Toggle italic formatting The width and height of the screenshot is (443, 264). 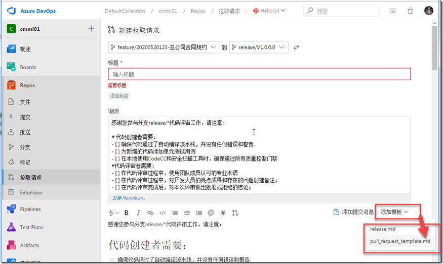coord(138,213)
